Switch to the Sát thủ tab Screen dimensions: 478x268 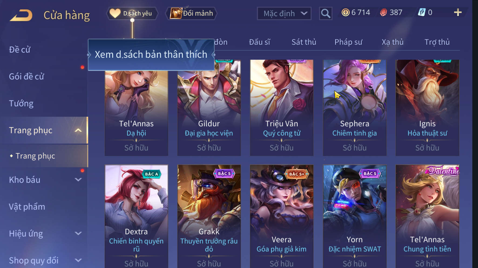[x=304, y=42]
